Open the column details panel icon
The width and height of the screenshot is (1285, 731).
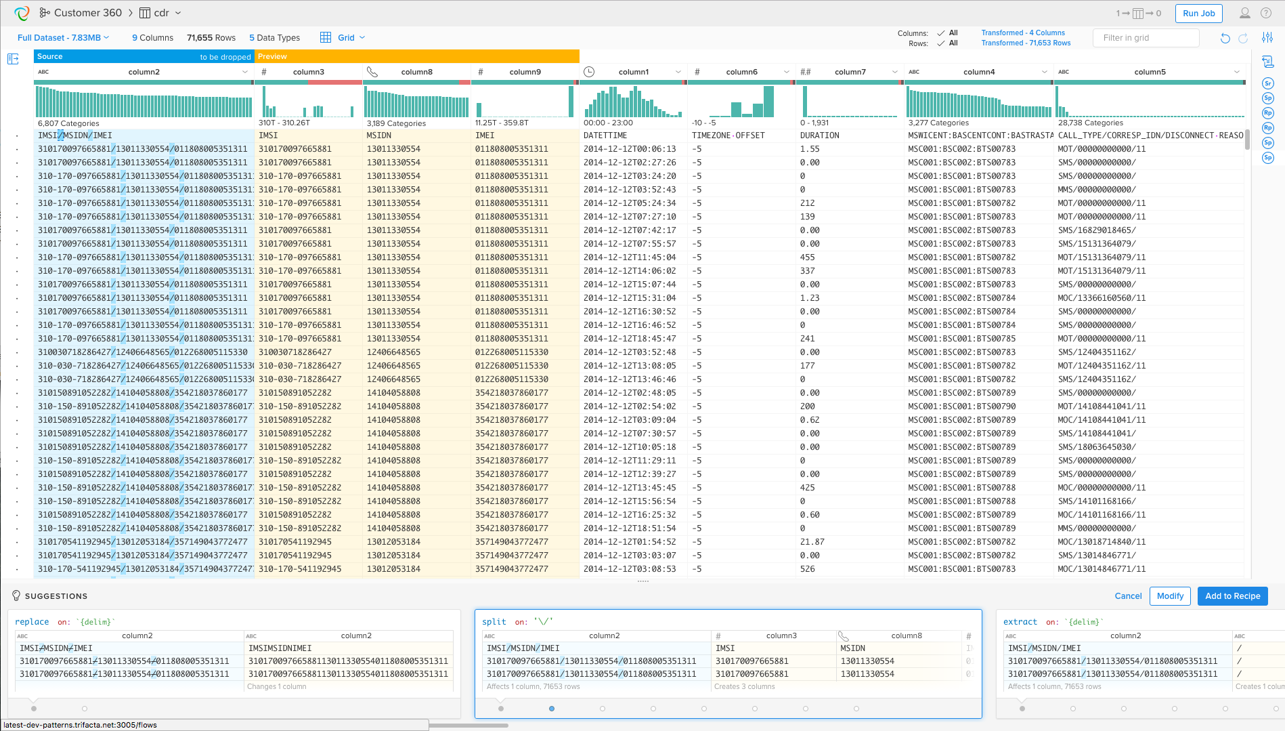coord(12,60)
